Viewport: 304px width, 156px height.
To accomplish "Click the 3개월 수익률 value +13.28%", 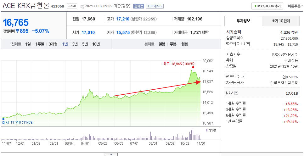I will pyautogui.click(x=290, y=110).
